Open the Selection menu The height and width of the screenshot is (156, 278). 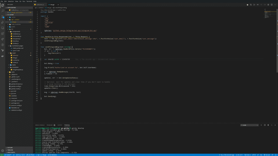click(11, 1)
